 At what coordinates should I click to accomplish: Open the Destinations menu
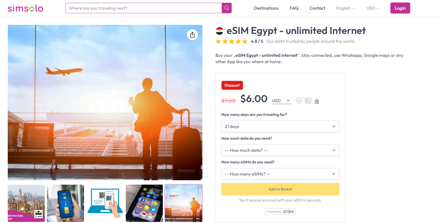click(x=266, y=8)
